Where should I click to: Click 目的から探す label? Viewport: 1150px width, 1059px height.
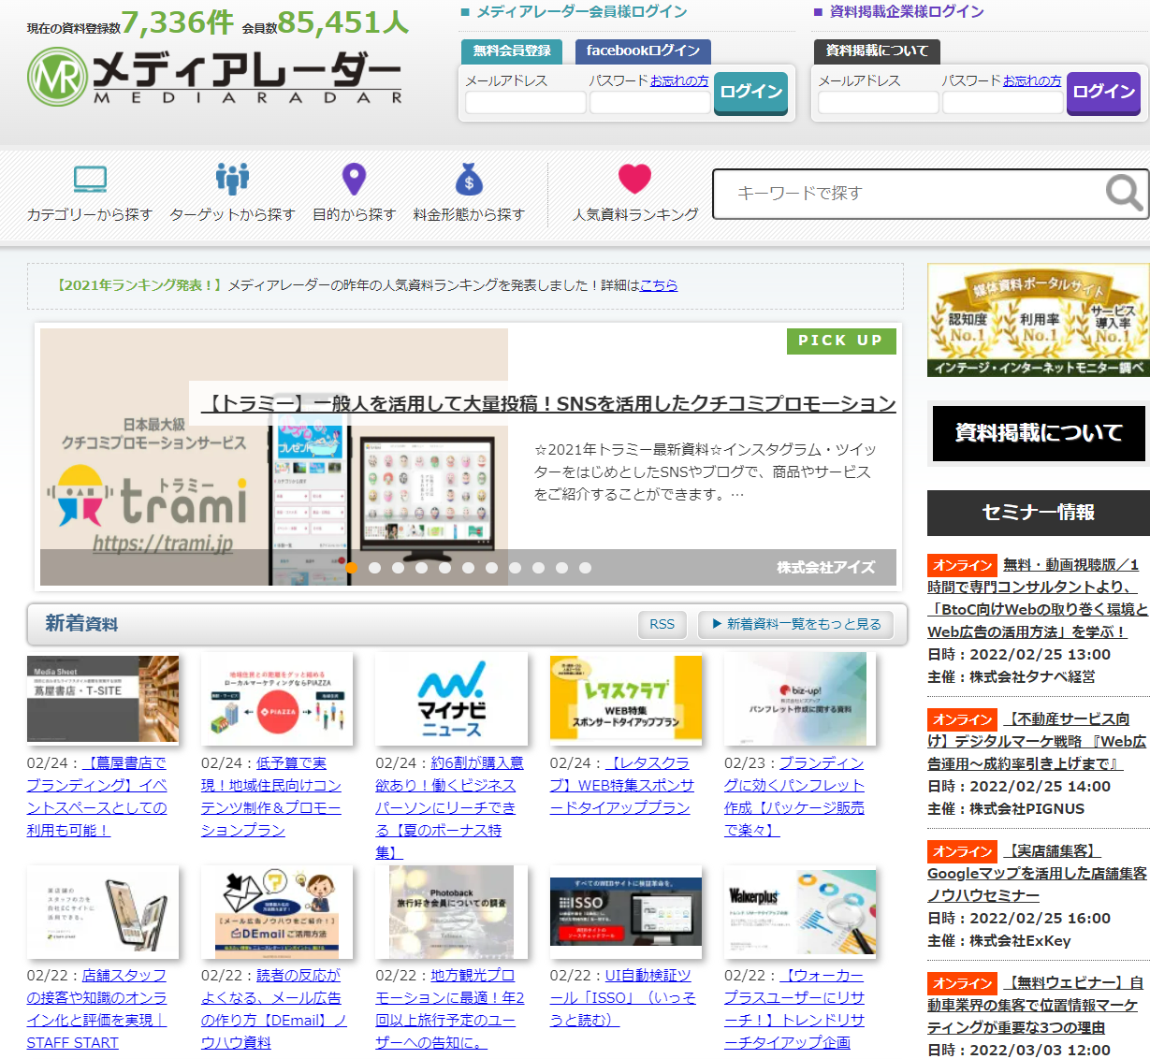coord(354,214)
